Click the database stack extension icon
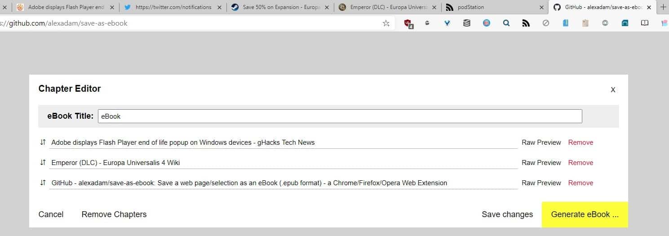This screenshot has height=236, width=669. point(467,23)
